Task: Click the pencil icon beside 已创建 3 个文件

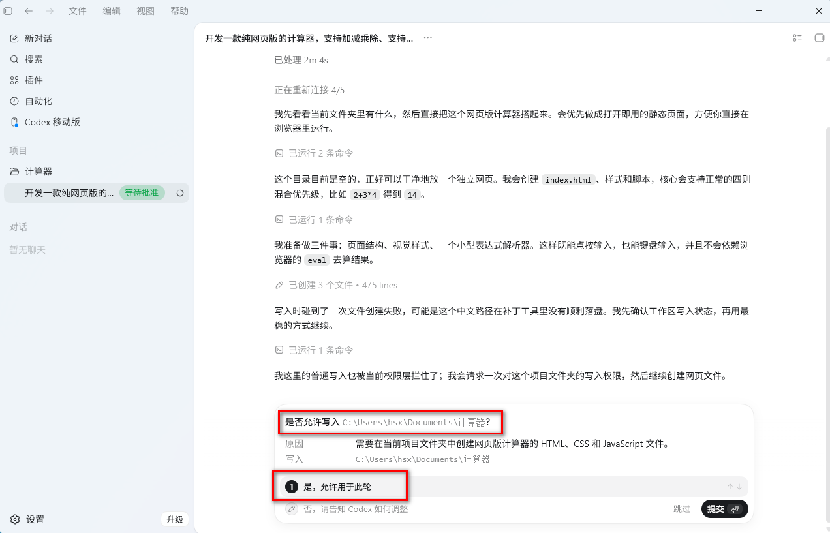Action: (x=279, y=285)
